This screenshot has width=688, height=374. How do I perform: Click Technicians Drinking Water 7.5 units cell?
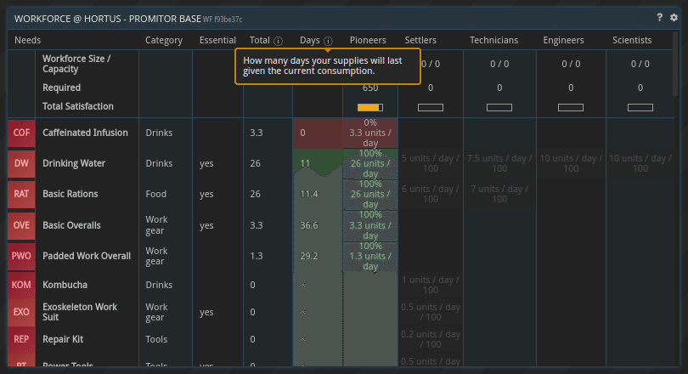[499, 163]
